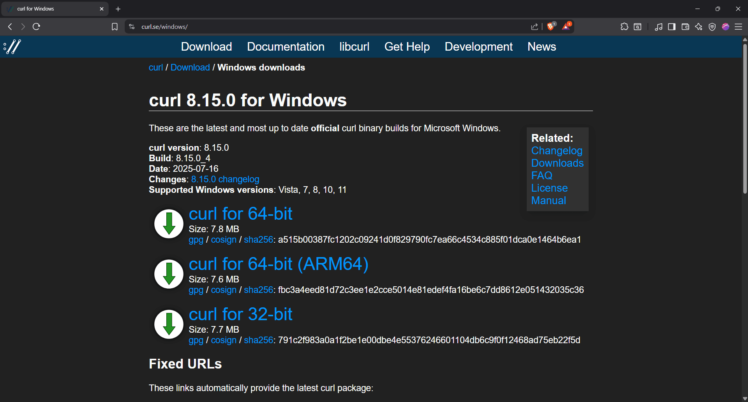Click the curl logo home icon

[12, 47]
